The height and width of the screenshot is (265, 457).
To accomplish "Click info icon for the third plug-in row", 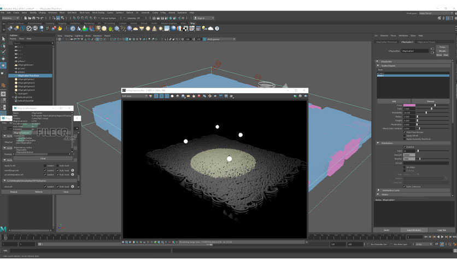I will click(73, 175).
